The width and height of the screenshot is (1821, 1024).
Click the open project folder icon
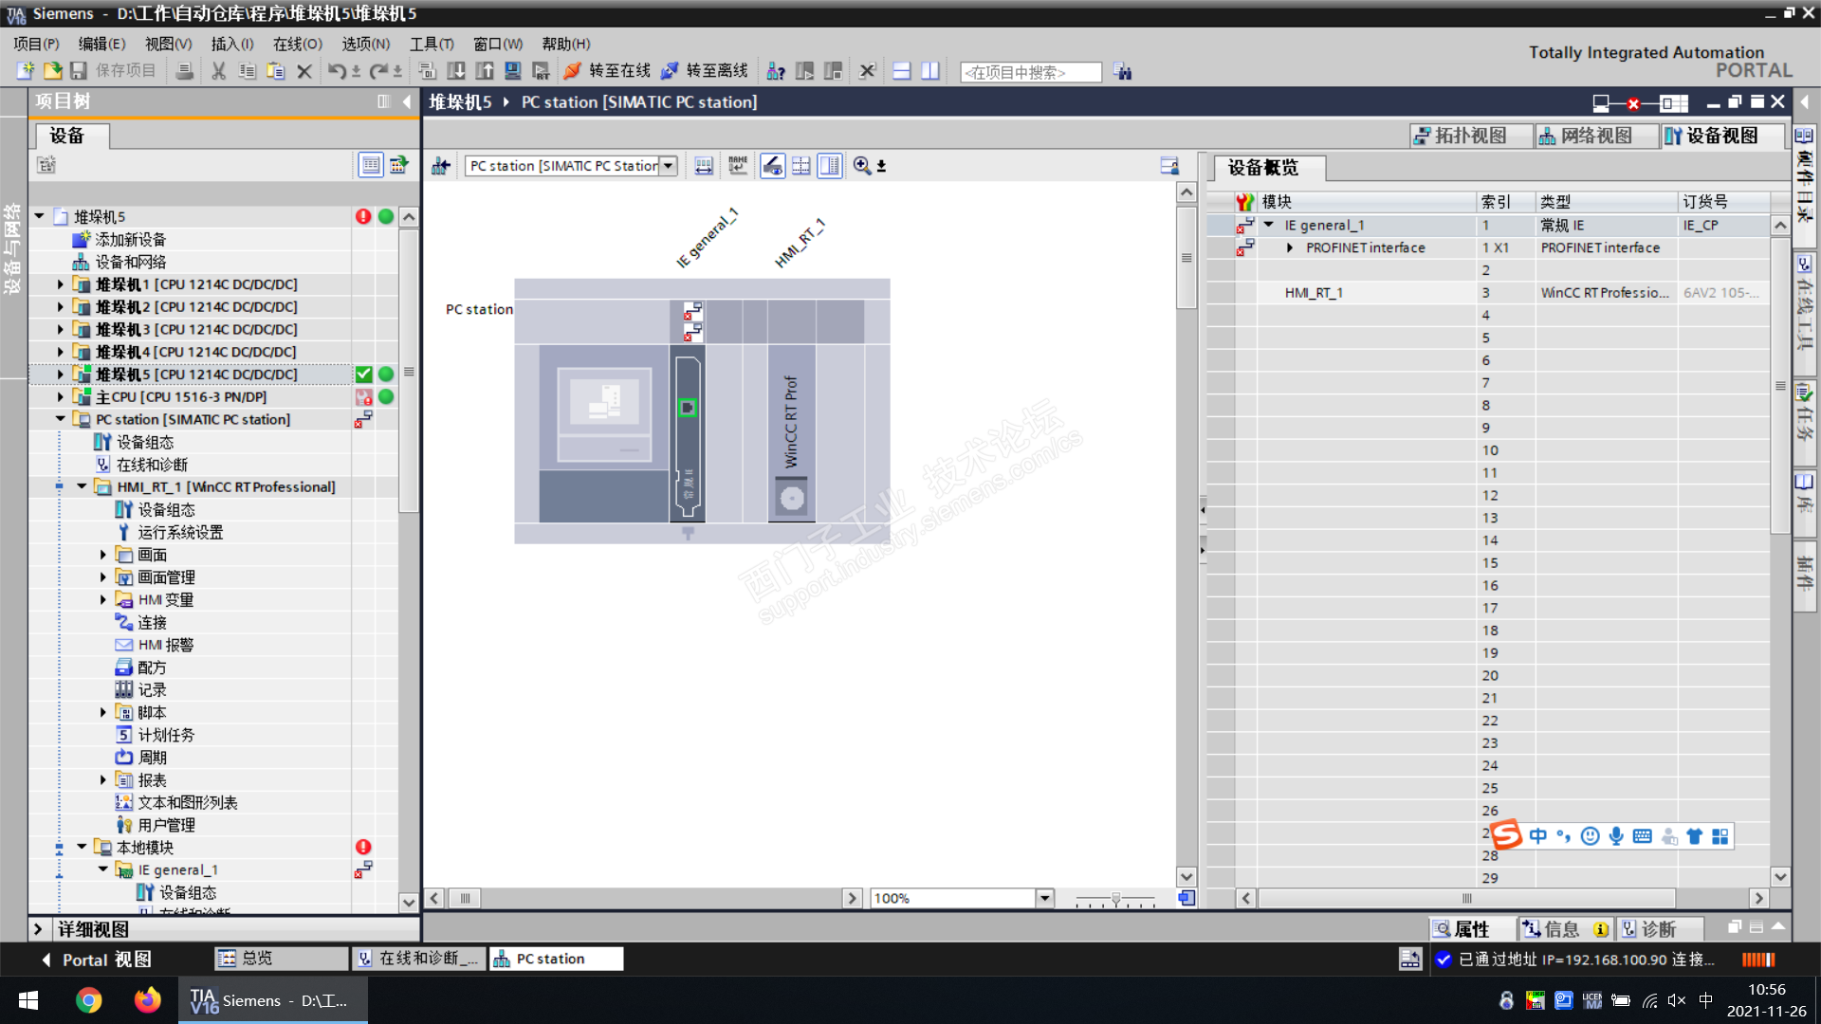click(52, 71)
